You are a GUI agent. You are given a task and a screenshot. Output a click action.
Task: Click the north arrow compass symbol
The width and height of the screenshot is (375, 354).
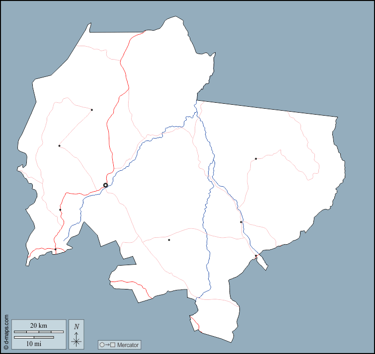(x=76, y=339)
